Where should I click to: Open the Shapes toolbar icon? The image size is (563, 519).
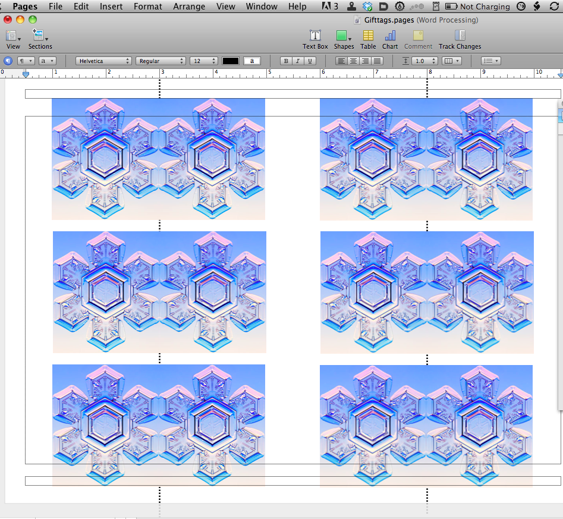(343, 35)
